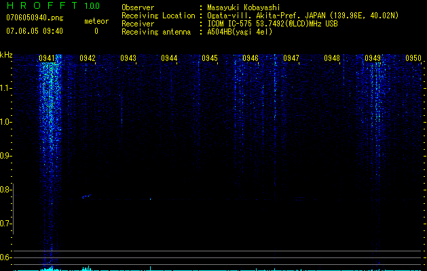Click the Receiving antenna label

click(x=156, y=32)
